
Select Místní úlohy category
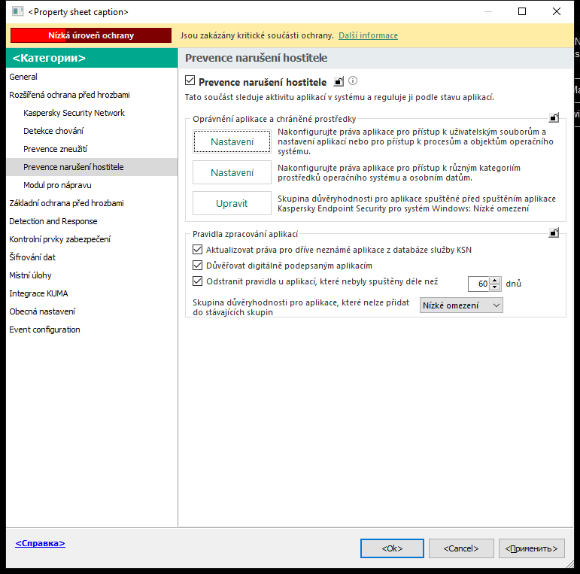tap(92, 275)
